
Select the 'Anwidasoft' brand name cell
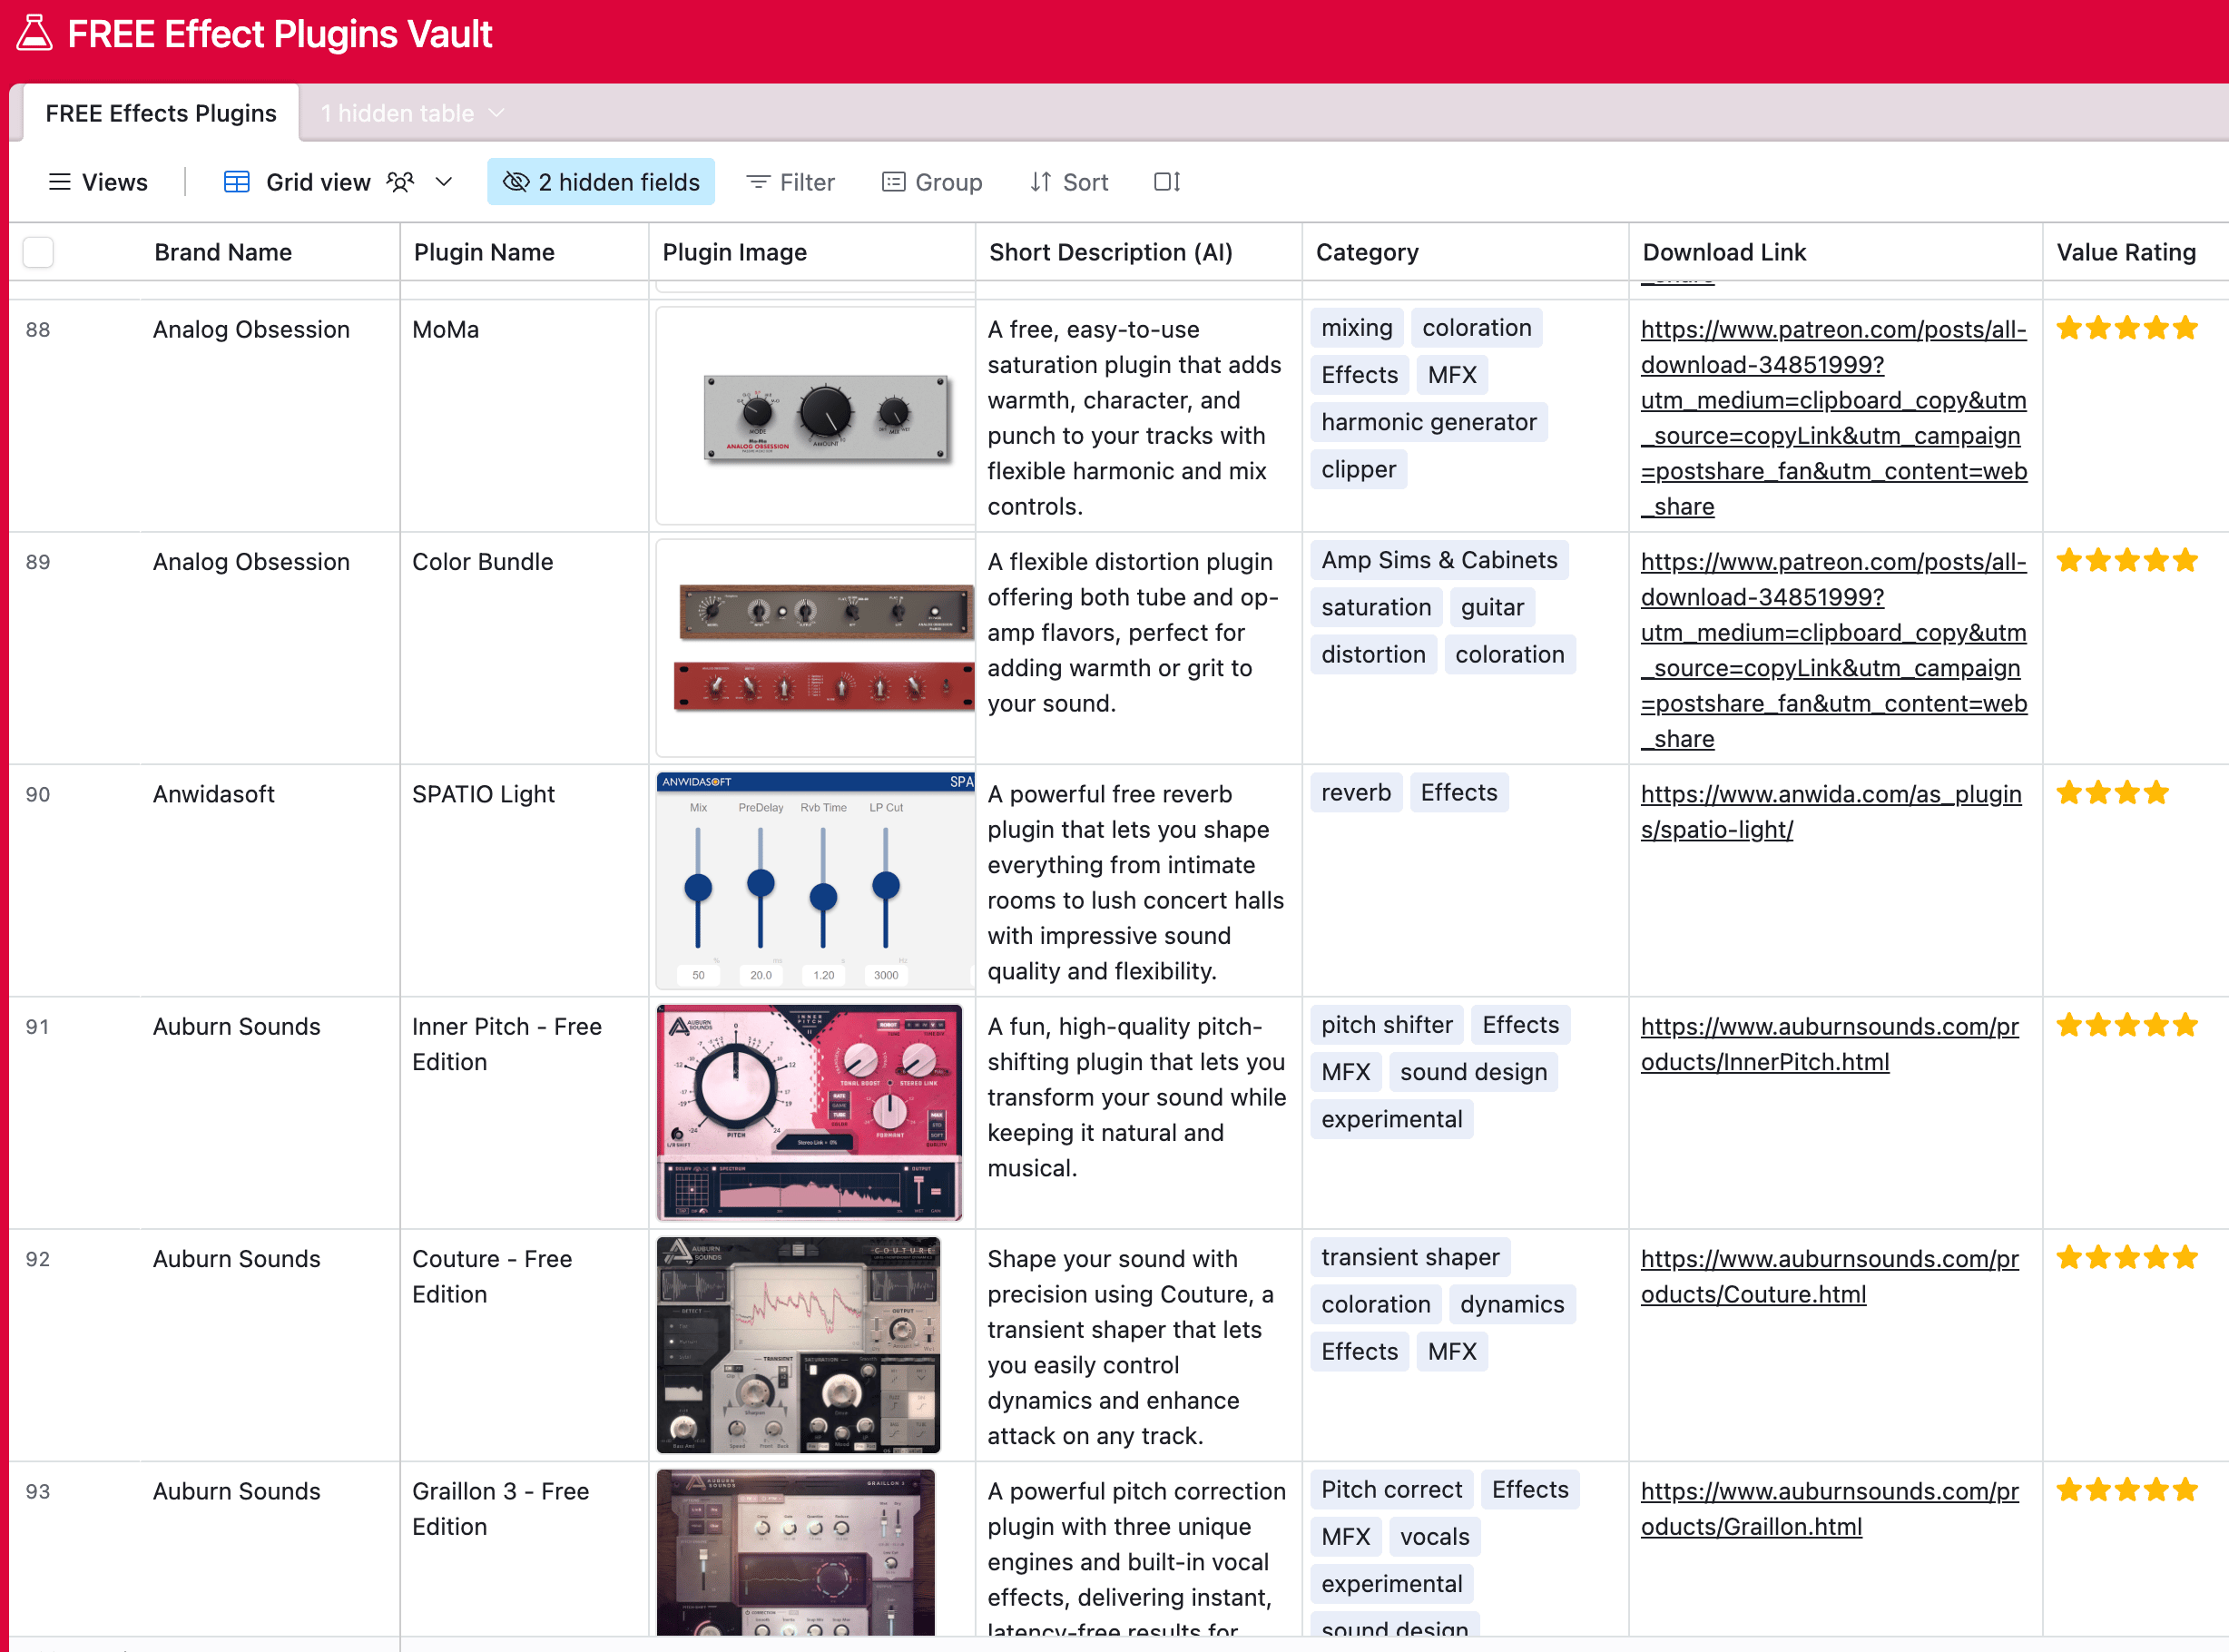[x=270, y=880]
